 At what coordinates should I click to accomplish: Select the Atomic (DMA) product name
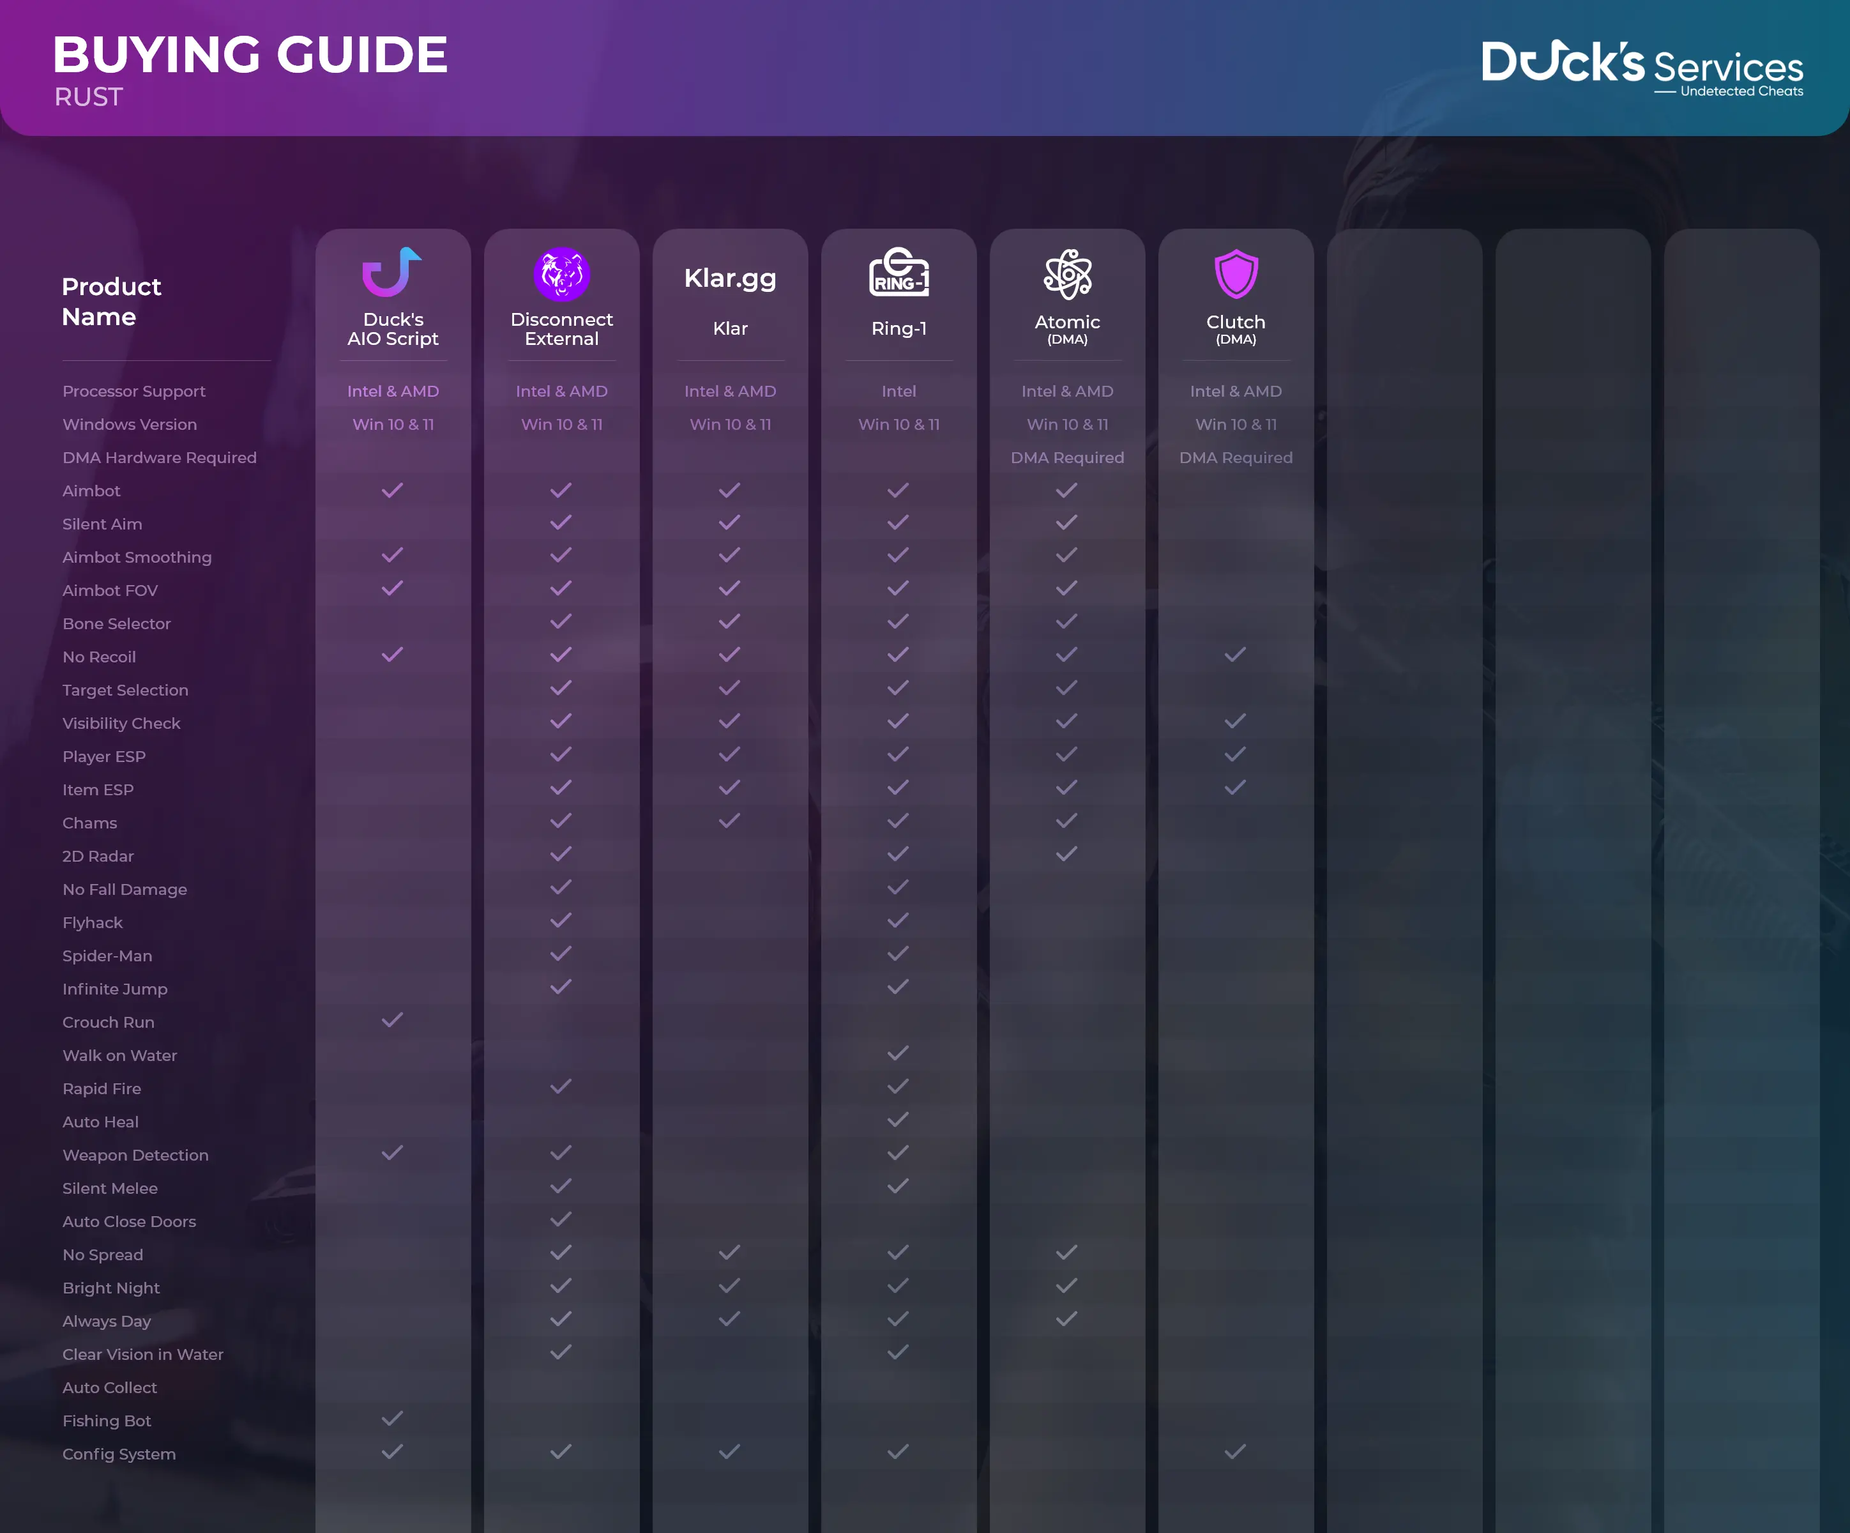[x=1068, y=330]
